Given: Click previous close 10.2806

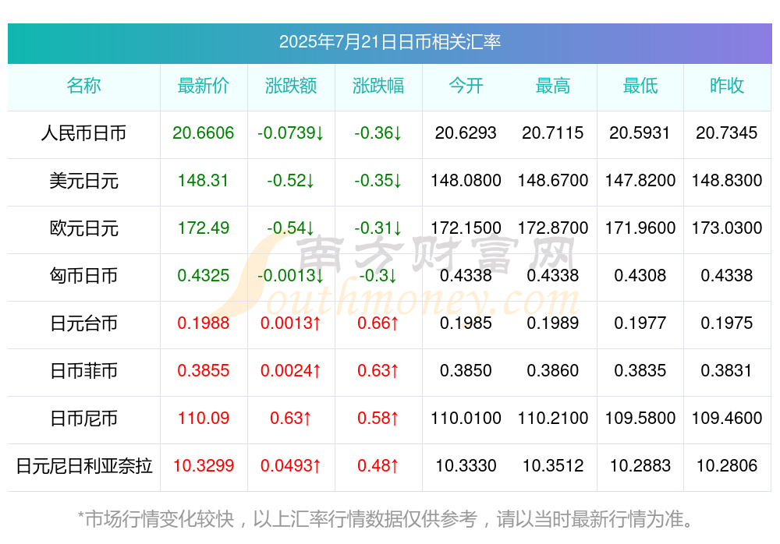Looking at the screenshot, I should point(727,466).
